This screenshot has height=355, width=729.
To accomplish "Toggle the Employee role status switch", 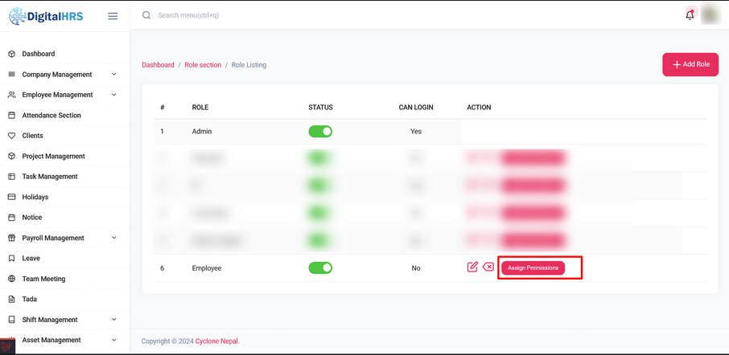I will click(320, 268).
